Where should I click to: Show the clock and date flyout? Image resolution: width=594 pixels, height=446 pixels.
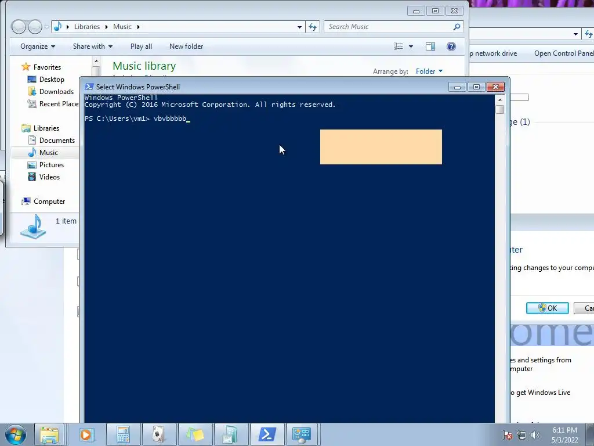tap(564, 435)
